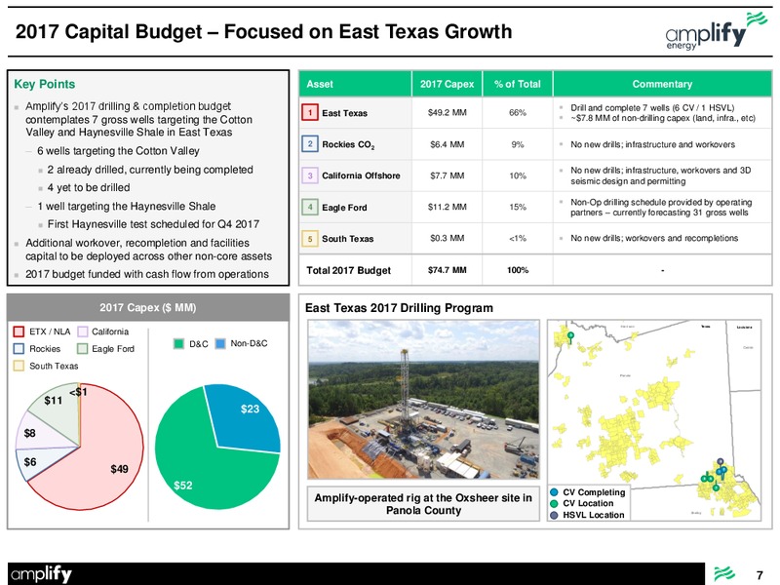Screen dimensions: 780x585
Task: Click the CV Completing map legend dot
Action: point(554,492)
